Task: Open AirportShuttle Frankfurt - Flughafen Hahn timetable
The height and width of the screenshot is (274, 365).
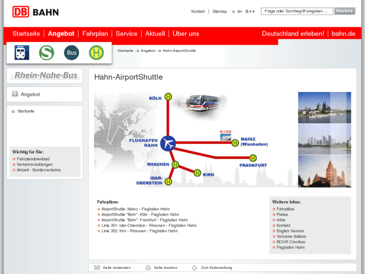Action: coord(145,220)
